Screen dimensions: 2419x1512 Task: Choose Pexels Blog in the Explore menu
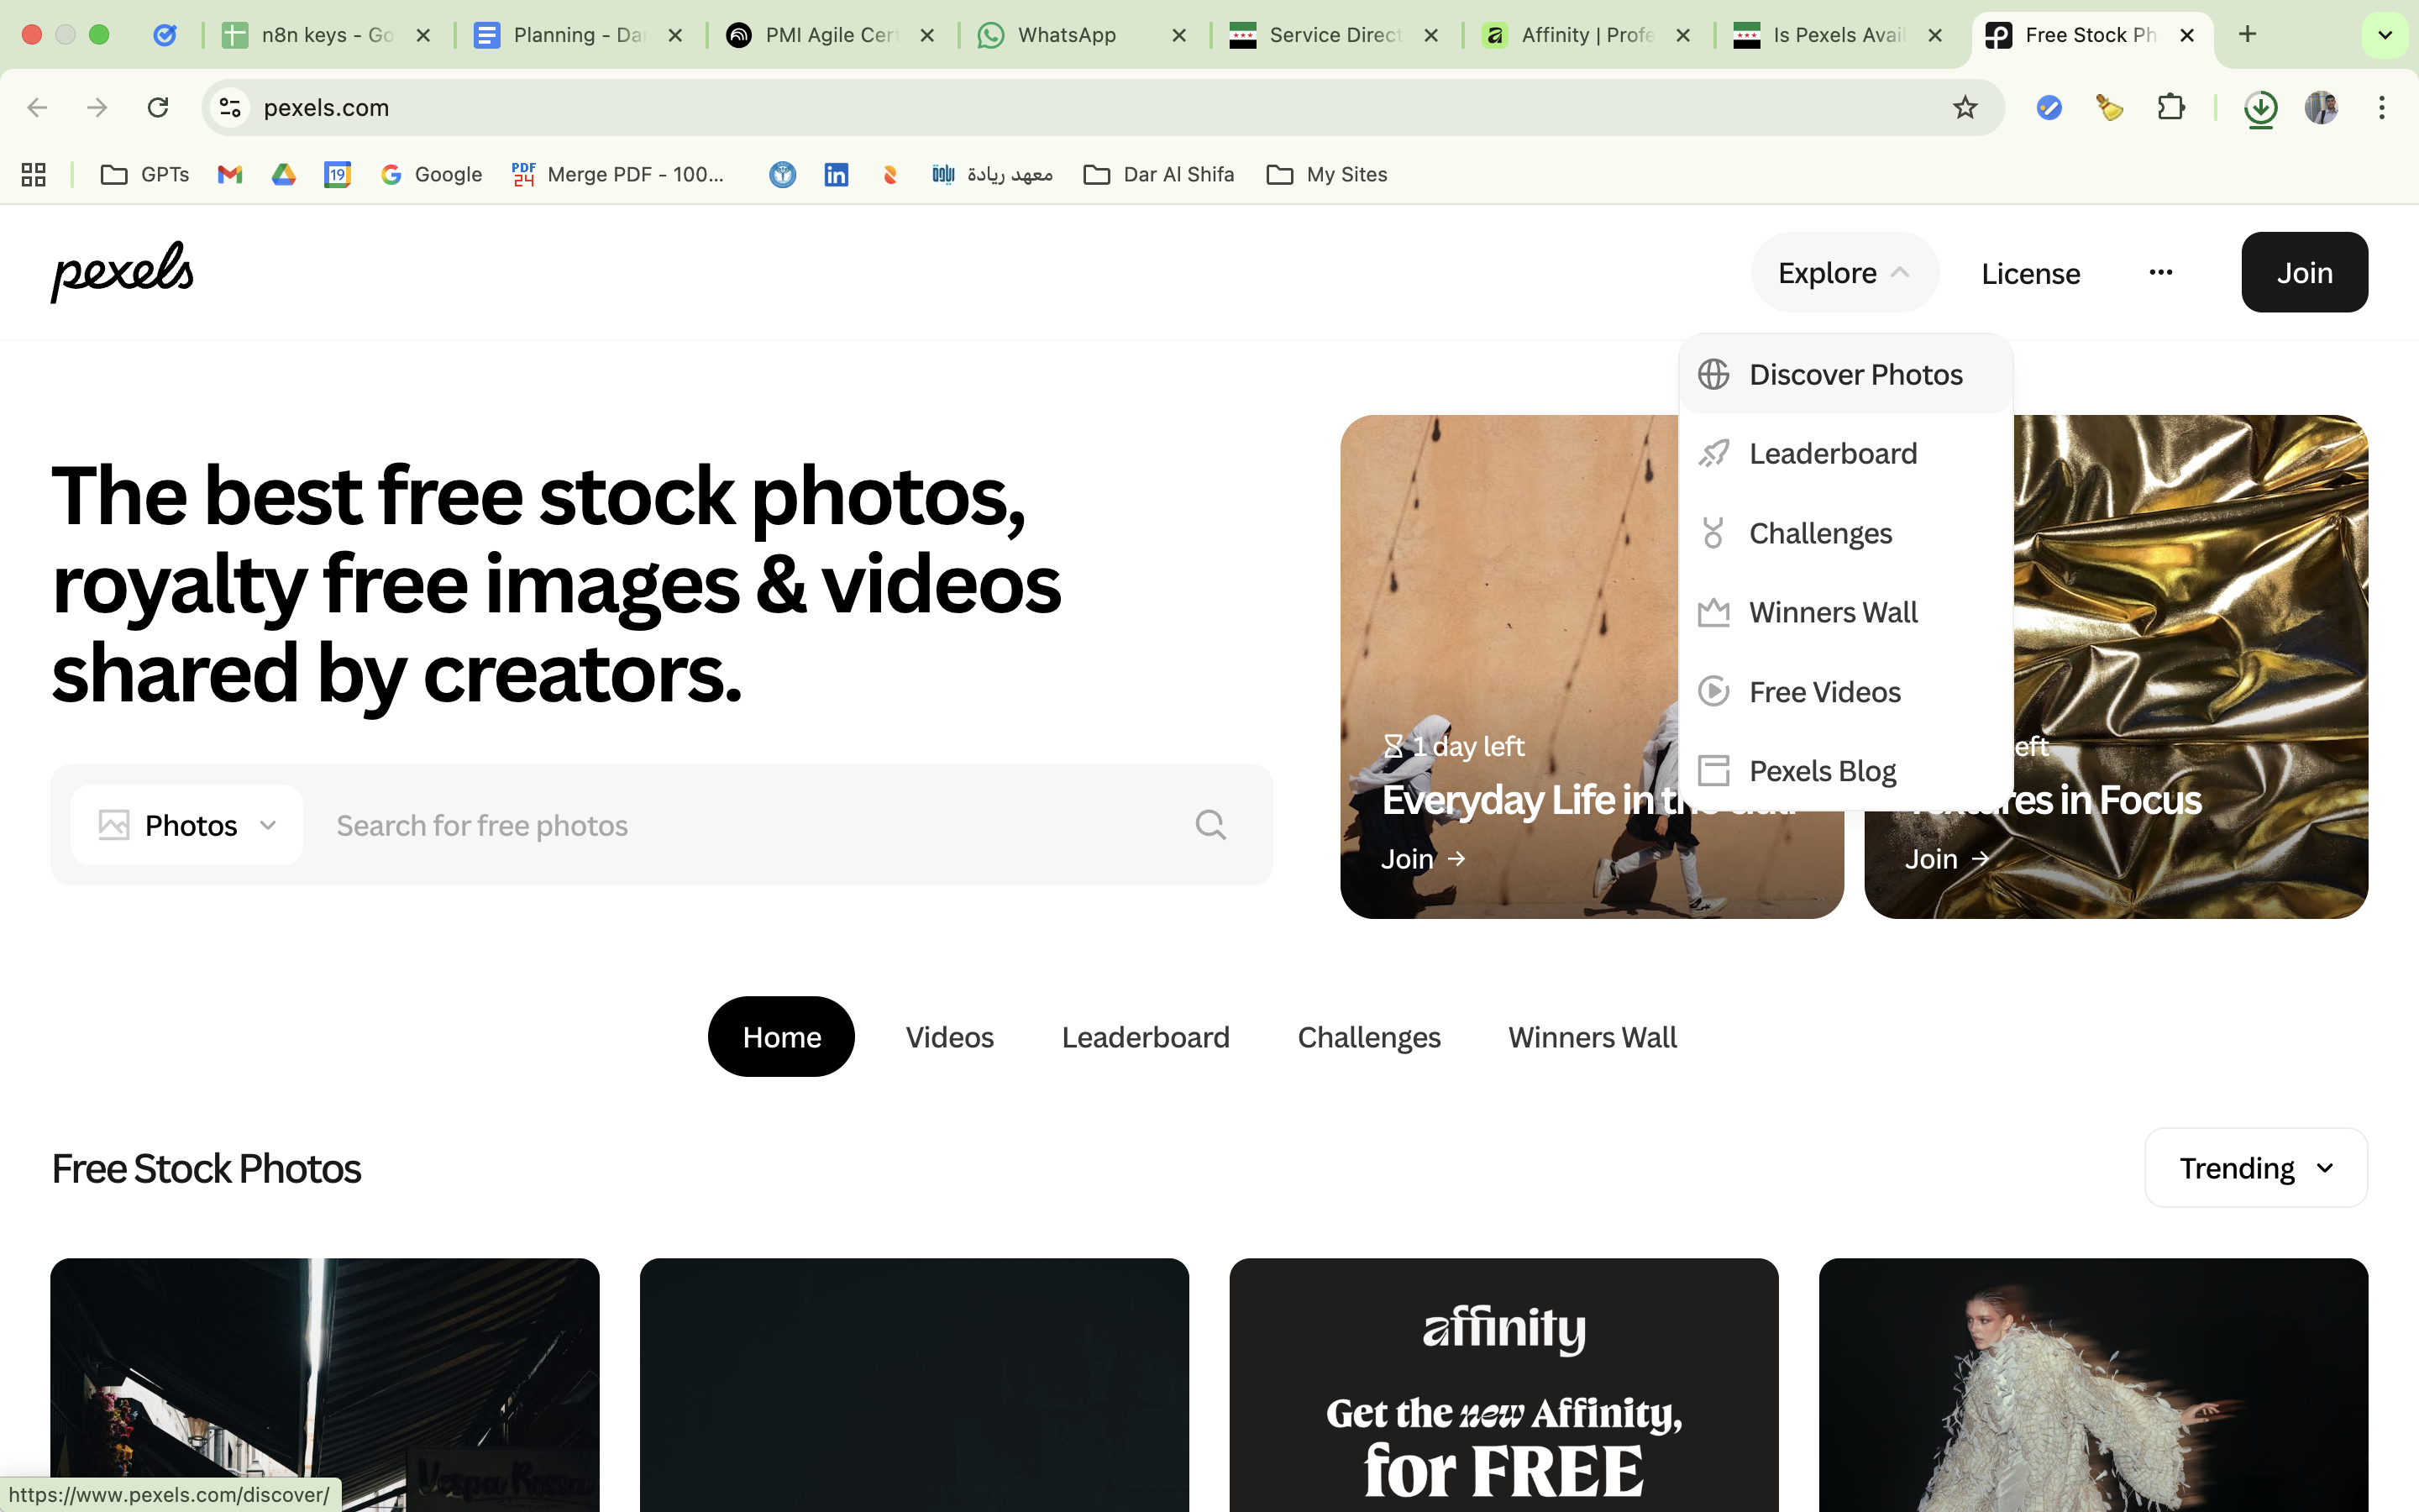1823,771
